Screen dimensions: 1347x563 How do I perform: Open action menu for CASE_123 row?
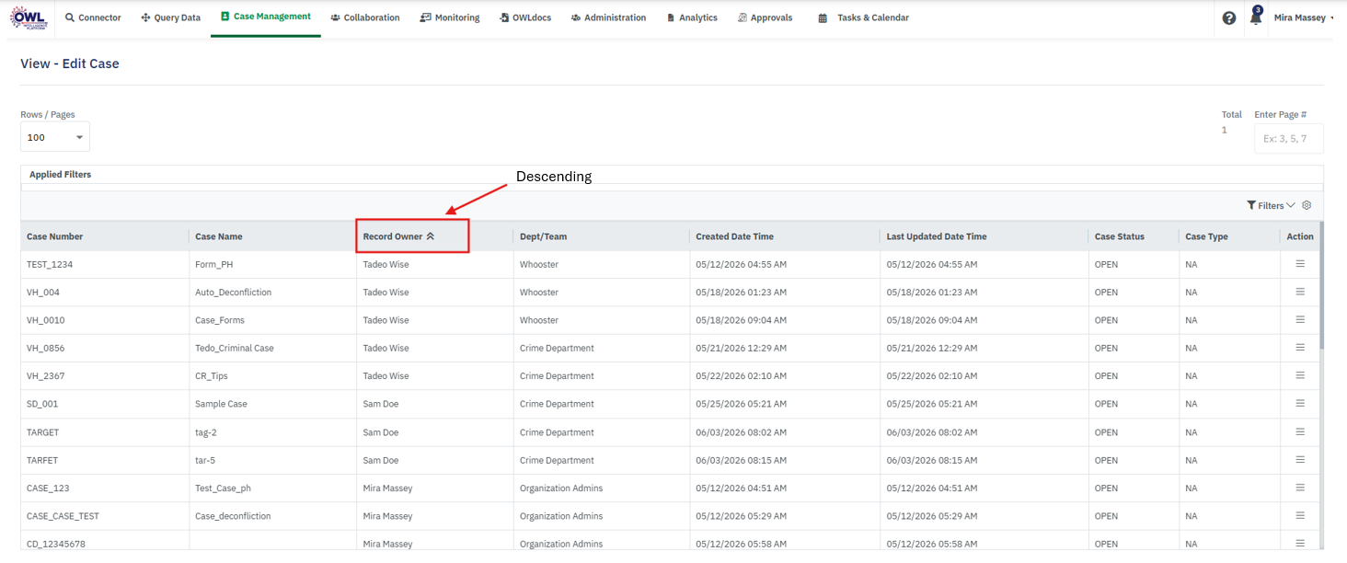(x=1300, y=488)
